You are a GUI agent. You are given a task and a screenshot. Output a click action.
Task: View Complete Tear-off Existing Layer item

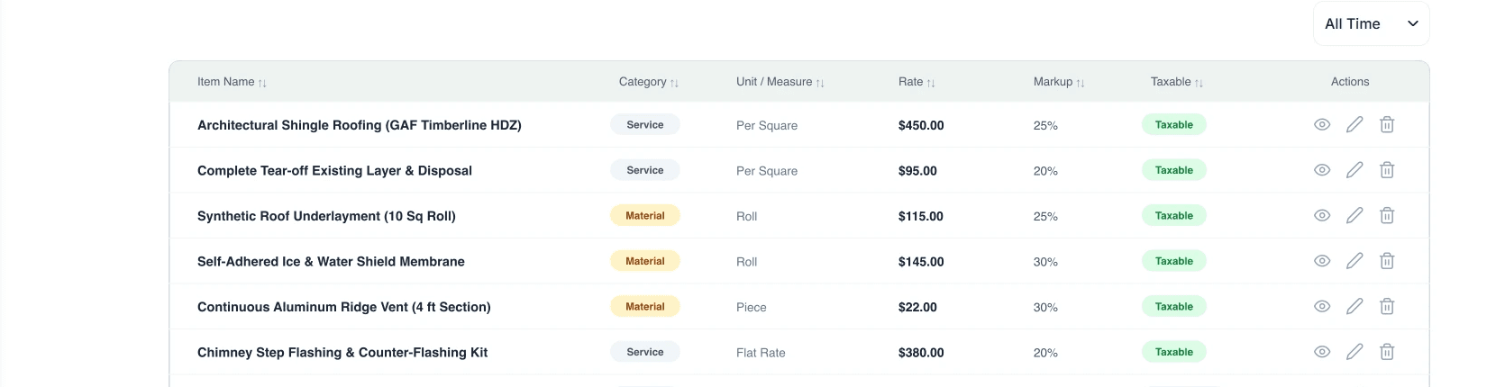coord(1322,170)
